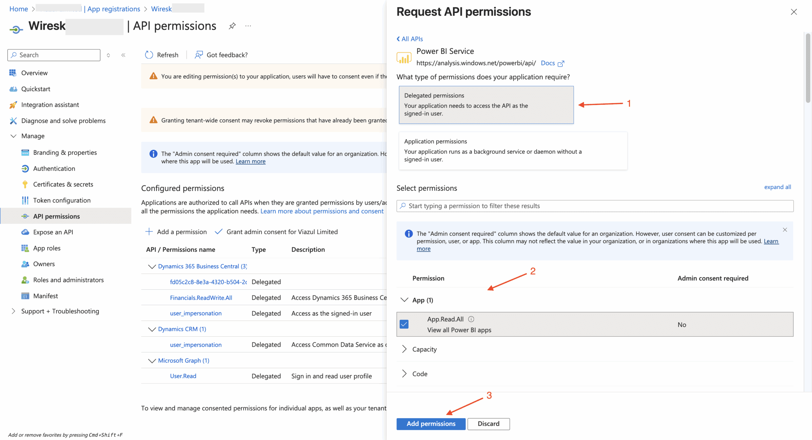Dismiss the admin consent info banner
The width and height of the screenshot is (812, 440).
(785, 230)
